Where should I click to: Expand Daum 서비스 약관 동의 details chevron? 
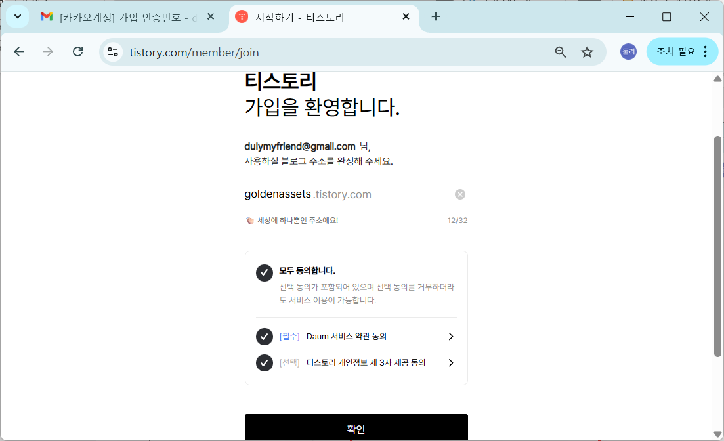tap(451, 337)
